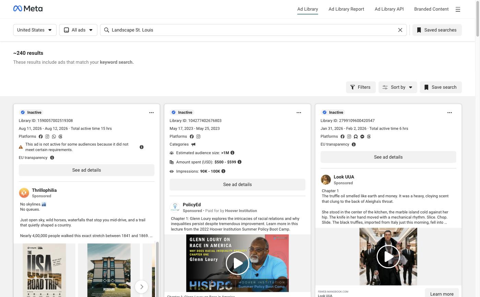
Task: Click PolicyEd profile avatar
Action: [x=175, y=207]
